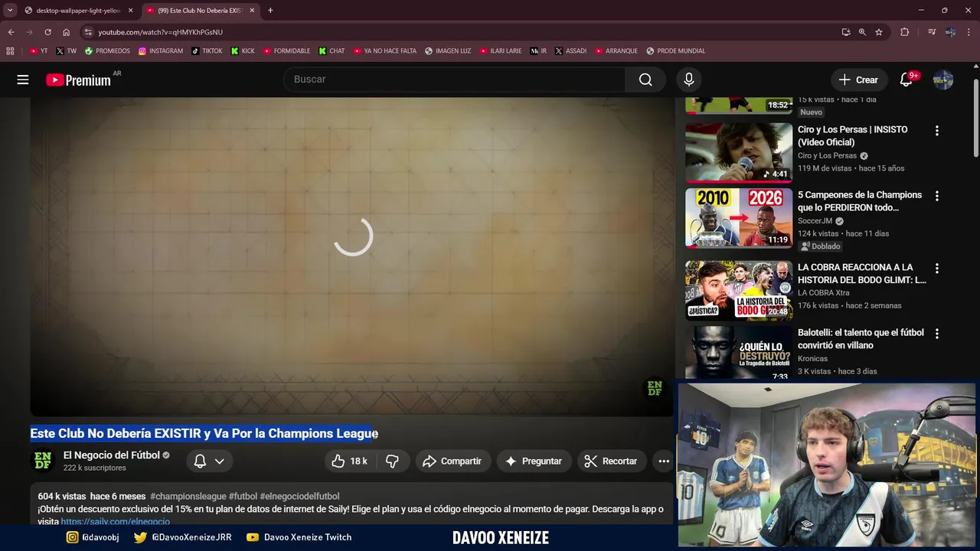This screenshot has width=980, height=551.
Task: Open more actions three-dot menu below video
Action: pyautogui.click(x=664, y=461)
